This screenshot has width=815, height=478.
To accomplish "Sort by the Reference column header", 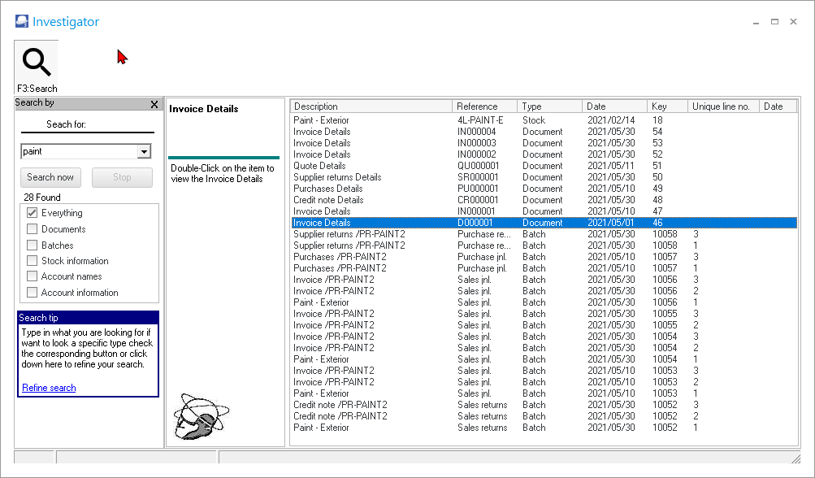I will [x=484, y=106].
